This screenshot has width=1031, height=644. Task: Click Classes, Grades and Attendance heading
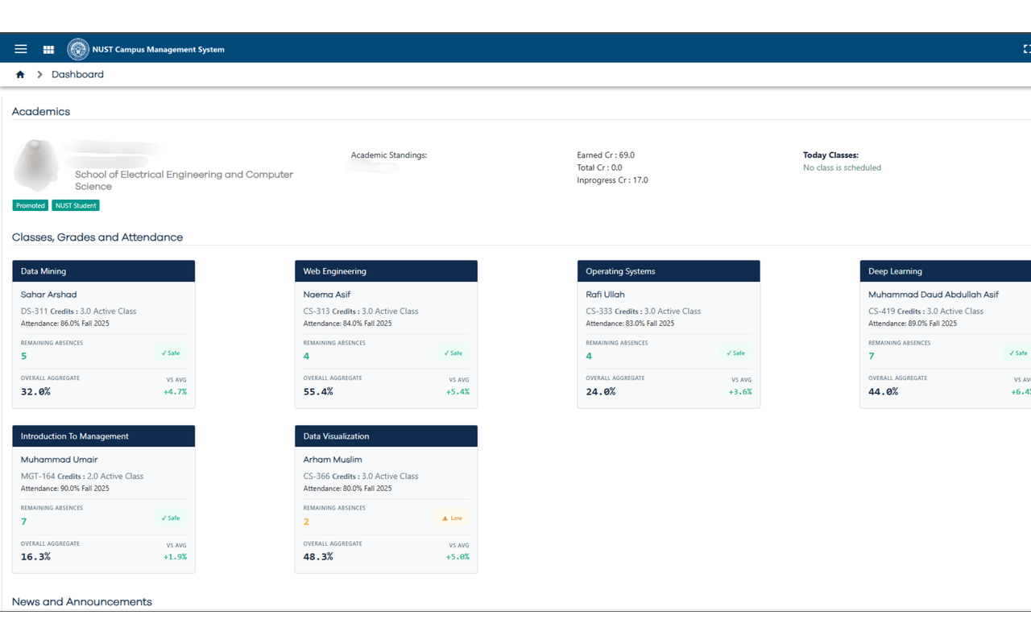pyautogui.click(x=97, y=237)
